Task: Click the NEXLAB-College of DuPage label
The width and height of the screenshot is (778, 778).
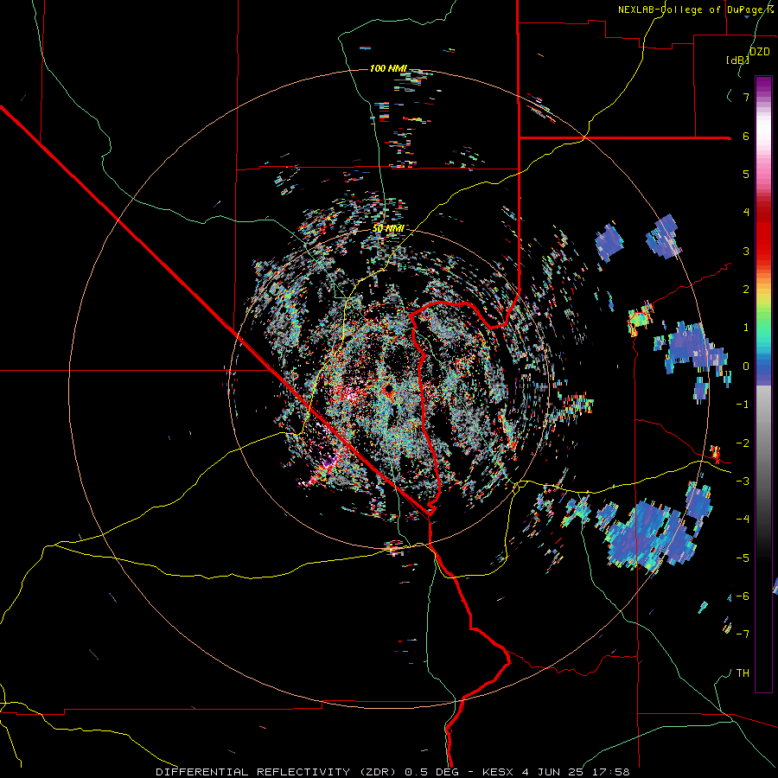Action: click(x=696, y=10)
